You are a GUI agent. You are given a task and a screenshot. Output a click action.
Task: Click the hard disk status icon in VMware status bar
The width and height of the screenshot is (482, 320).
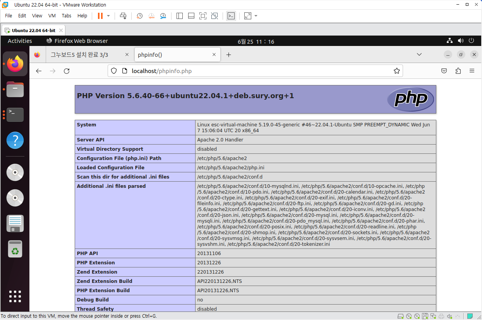[x=400, y=316]
